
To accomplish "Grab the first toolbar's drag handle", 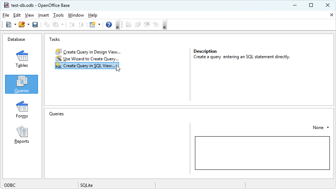I will 3,25.
